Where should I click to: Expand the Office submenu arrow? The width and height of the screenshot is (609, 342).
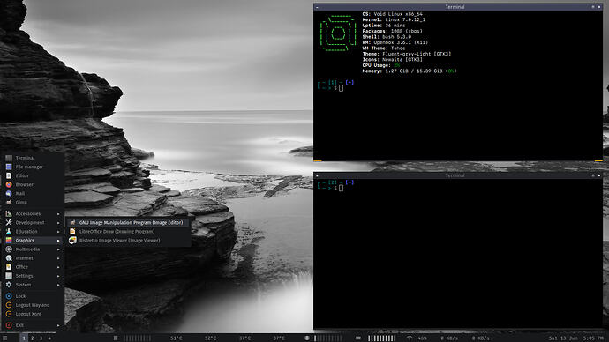(58, 267)
